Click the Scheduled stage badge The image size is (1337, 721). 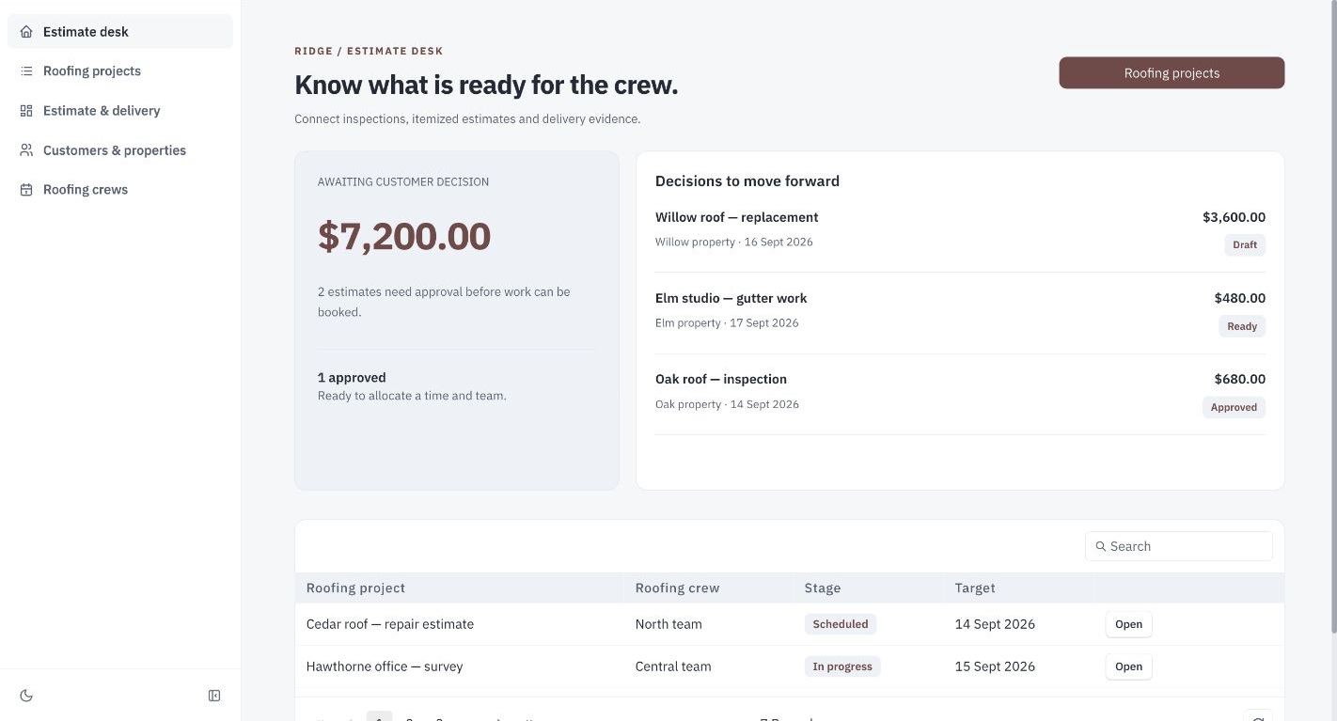[841, 624]
